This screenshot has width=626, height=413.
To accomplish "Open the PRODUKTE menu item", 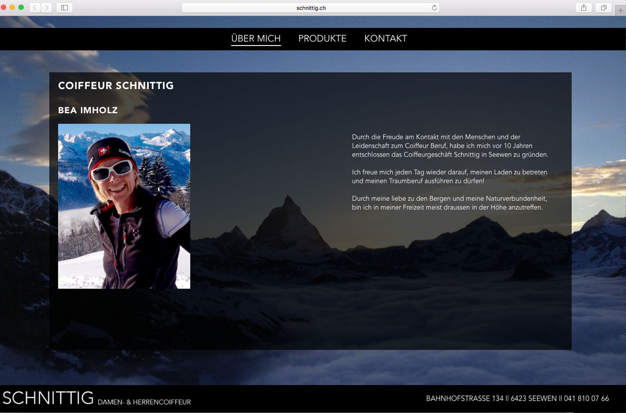I will click(322, 39).
